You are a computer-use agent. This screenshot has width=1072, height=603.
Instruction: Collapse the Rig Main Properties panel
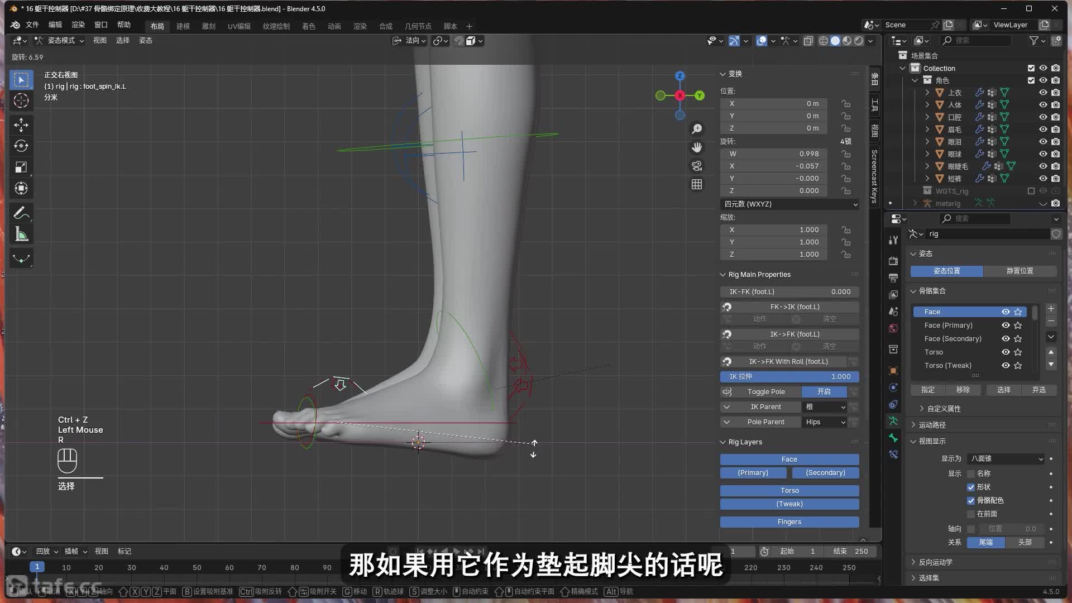click(722, 275)
